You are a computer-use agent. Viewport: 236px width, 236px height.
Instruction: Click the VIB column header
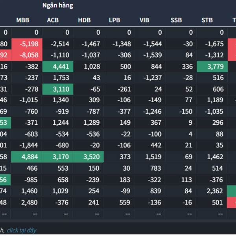click(x=144, y=20)
